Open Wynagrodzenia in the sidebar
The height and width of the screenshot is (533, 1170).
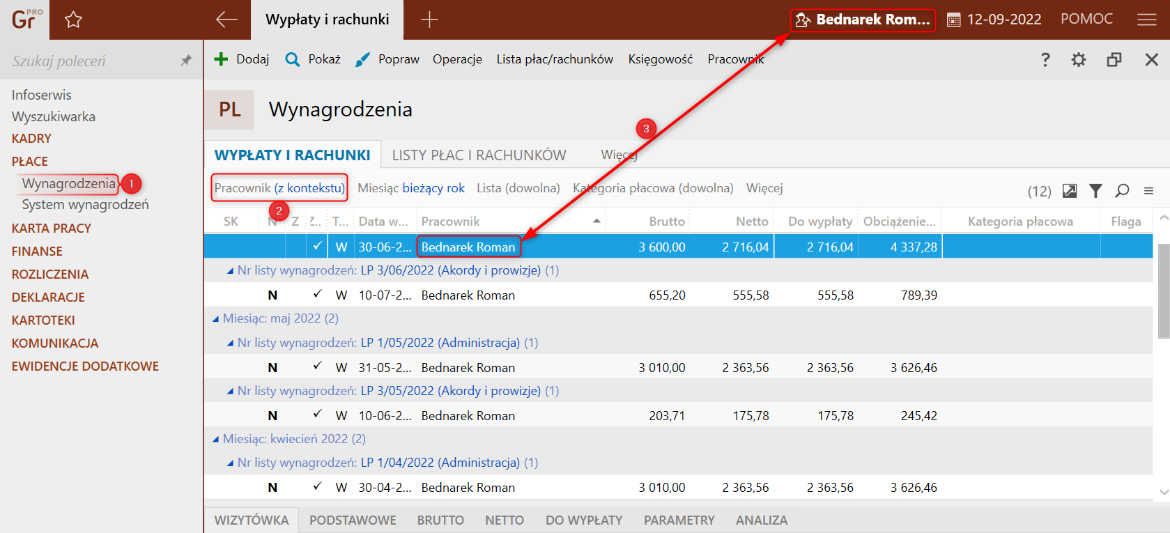[69, 183]
